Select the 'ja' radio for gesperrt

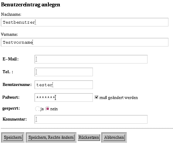pyautogui.click(x=37, y=109)
